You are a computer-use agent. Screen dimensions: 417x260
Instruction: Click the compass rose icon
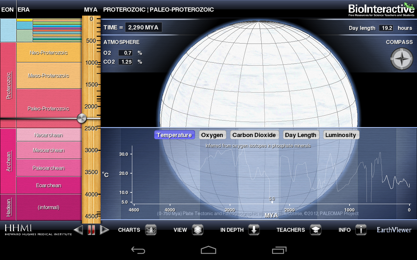pyautogui.click(x=402, y=59)
